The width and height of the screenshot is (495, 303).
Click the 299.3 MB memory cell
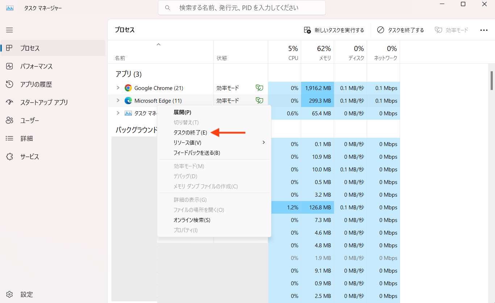[x=317, y=101]
